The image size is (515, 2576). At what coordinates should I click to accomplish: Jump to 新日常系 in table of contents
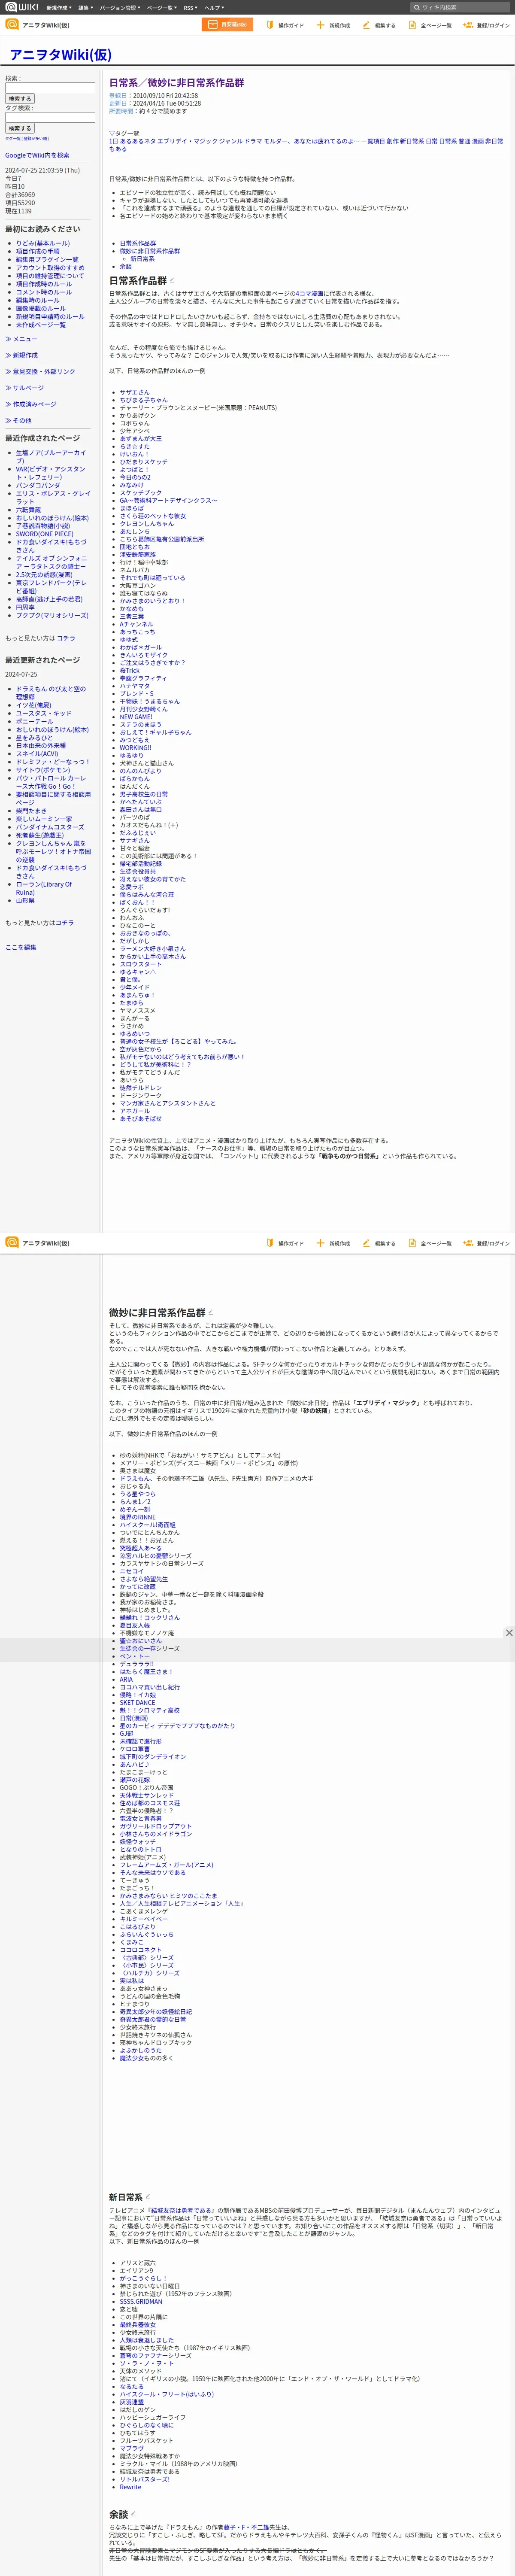coord(142,259)
